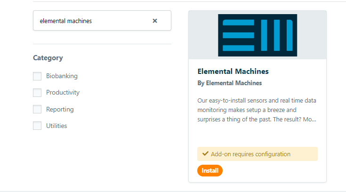
Task: Enable the Productivity category checkbox
Action: pyautogui.click(x=37, y=93)
